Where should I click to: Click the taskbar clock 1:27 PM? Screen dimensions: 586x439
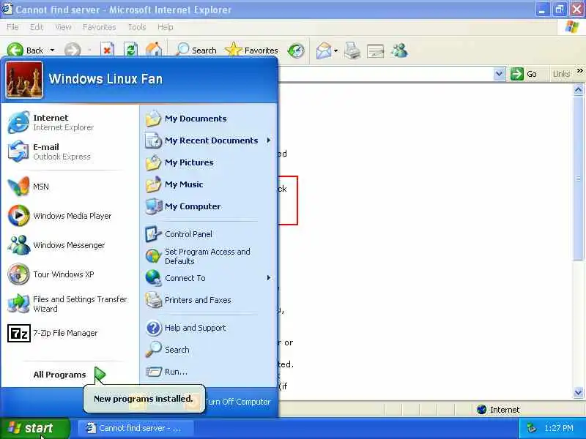559,428
